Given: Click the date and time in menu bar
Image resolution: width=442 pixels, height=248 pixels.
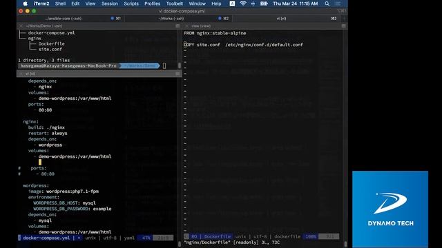Looking at the screenshot, I should coord(295,3).
